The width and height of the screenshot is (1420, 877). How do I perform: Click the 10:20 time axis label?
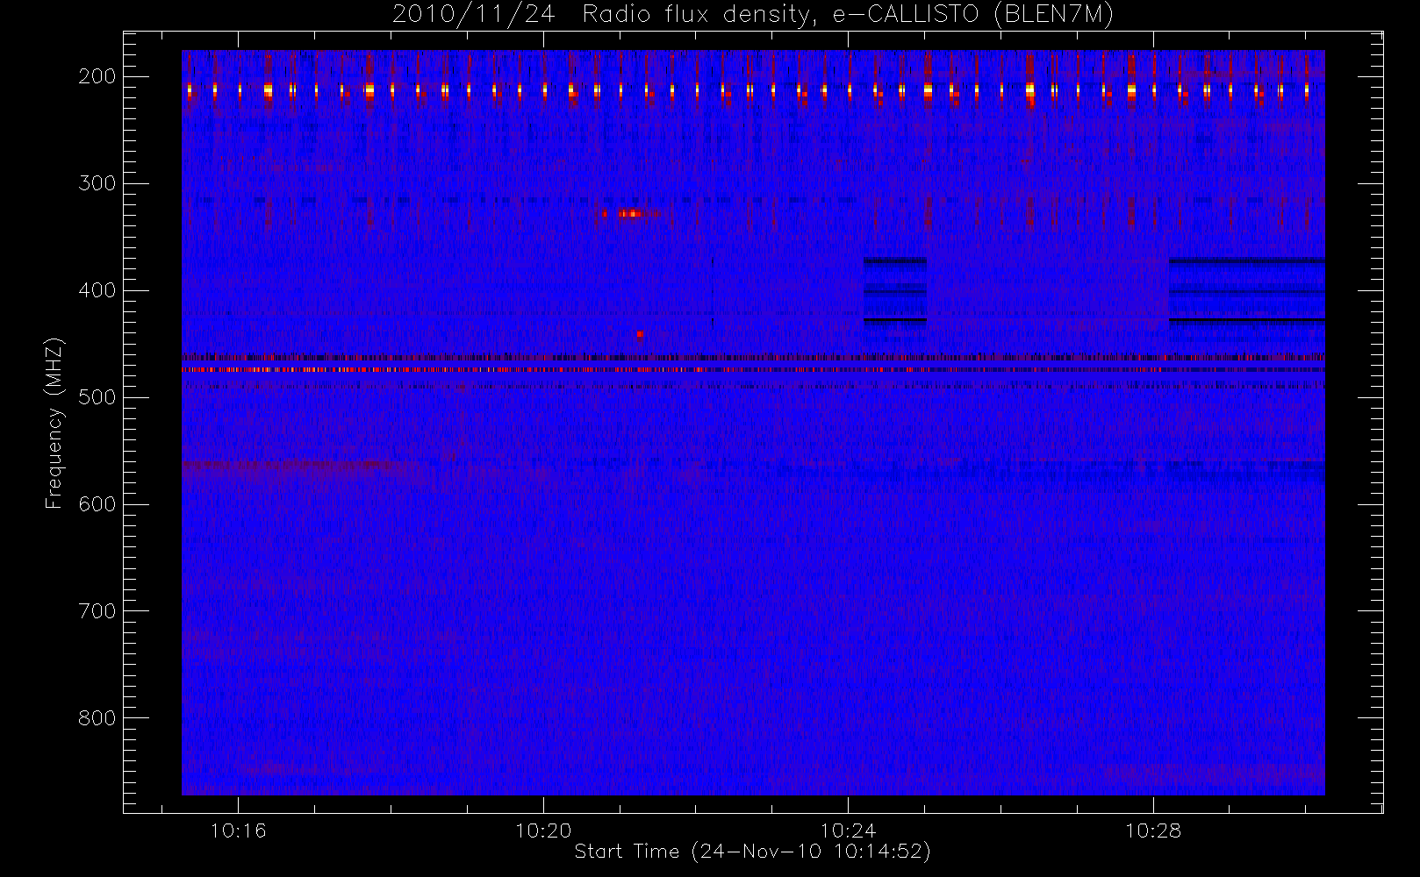(543, 831)
